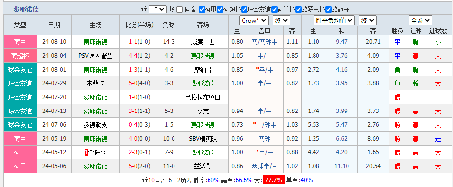The width and height of the screenshot is (453, 187).
Task: Click handicap 两球半/三 in the 兹沃勒 row
Action: click(x=264, y=166)
